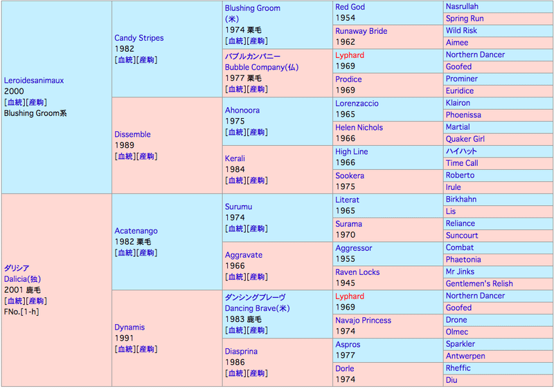Click the Diasprina link
Screen dimensions: 554x389
[x=241, y=351]
